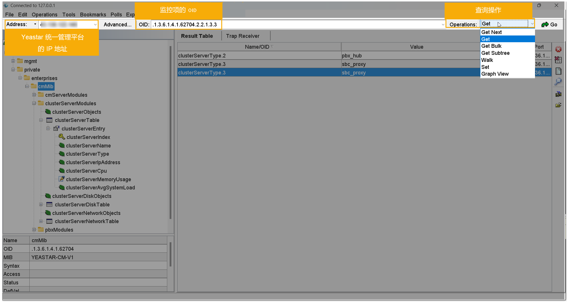Click the document page icon in right toolbar
The width and height of the screenshot is (567, 302).
pyautogui.click(x=558, y=71)
